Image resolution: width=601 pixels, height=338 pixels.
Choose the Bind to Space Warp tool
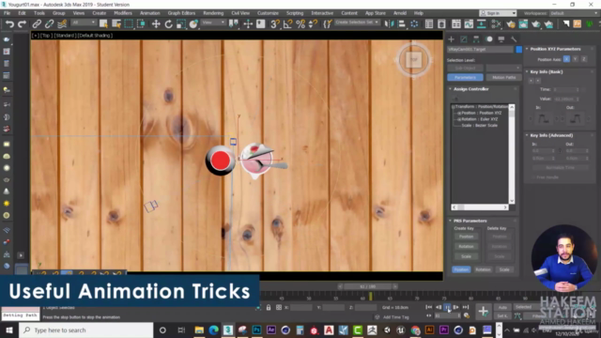(62, 24)
